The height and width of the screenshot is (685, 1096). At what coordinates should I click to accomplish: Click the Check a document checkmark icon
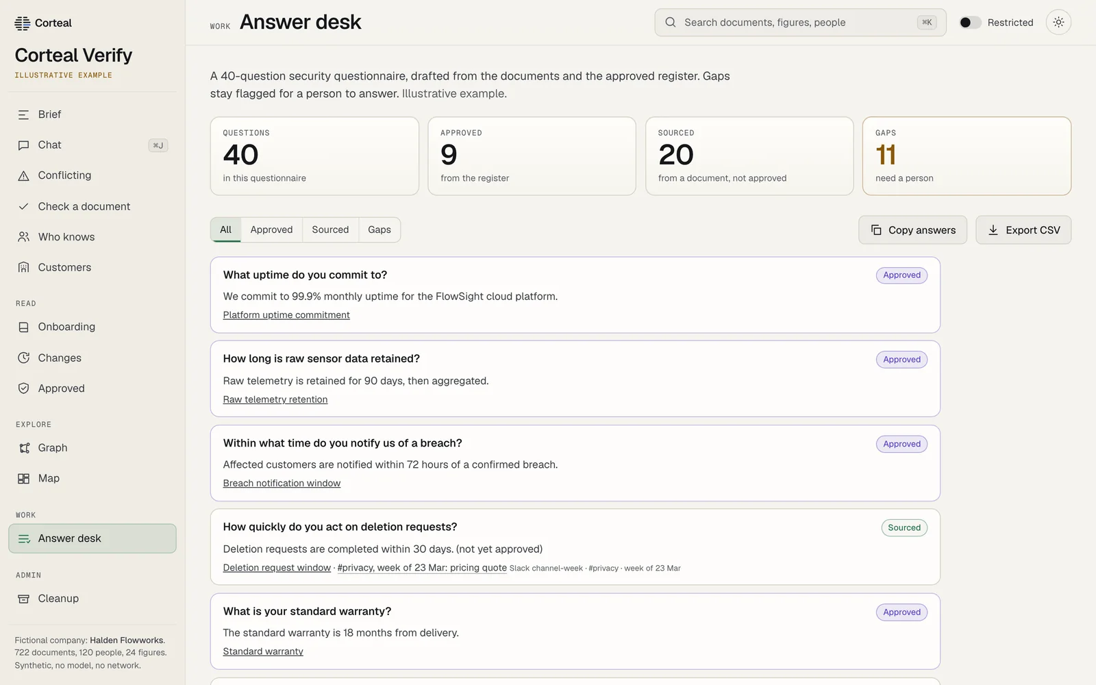point(23,206)
